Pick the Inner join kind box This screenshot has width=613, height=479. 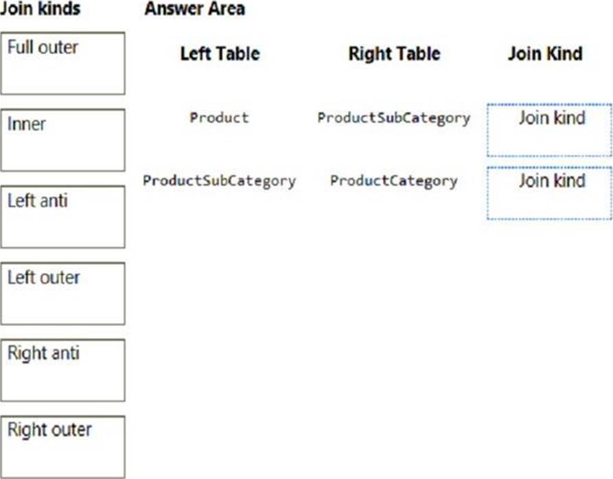point(63,140)
